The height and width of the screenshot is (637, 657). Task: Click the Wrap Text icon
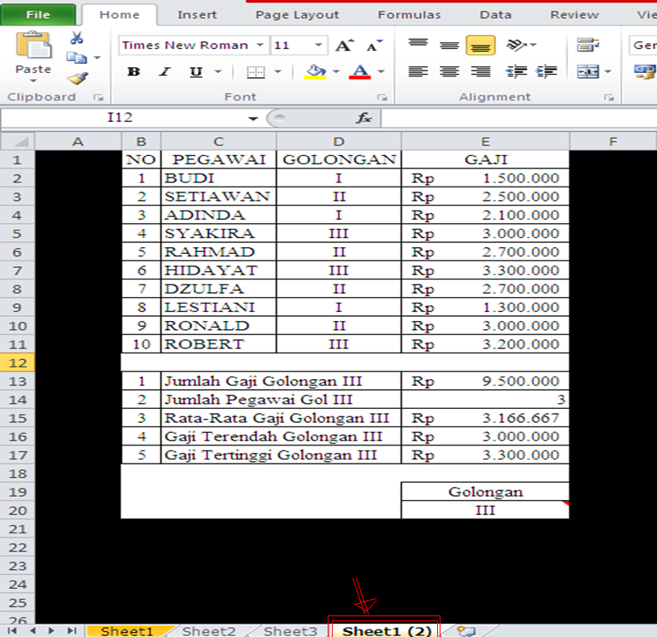coord(588,45)
